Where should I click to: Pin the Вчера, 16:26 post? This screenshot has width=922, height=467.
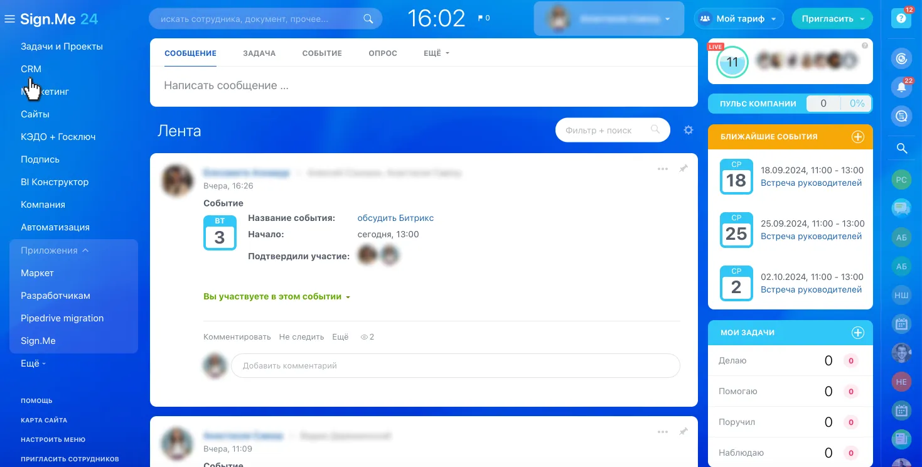[x=683, y=169]
